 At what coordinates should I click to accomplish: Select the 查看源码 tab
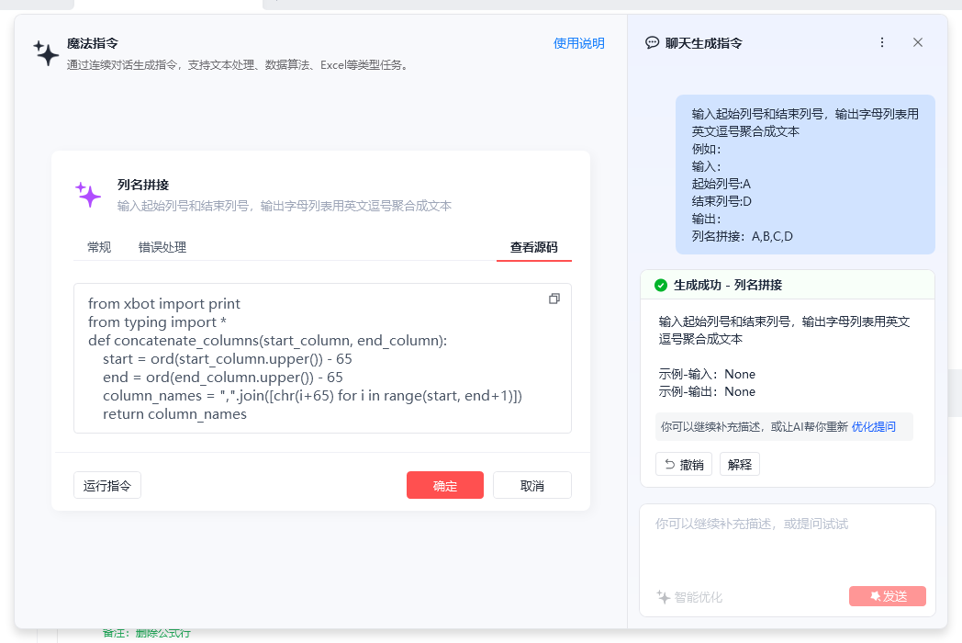[533, 247]
